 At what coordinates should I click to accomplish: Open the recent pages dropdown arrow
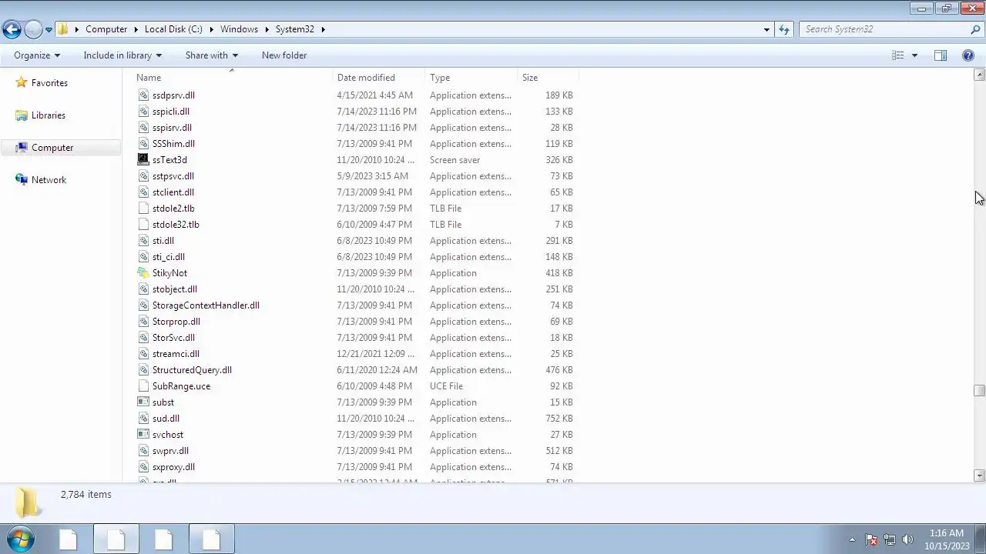(x=49, y=30)
